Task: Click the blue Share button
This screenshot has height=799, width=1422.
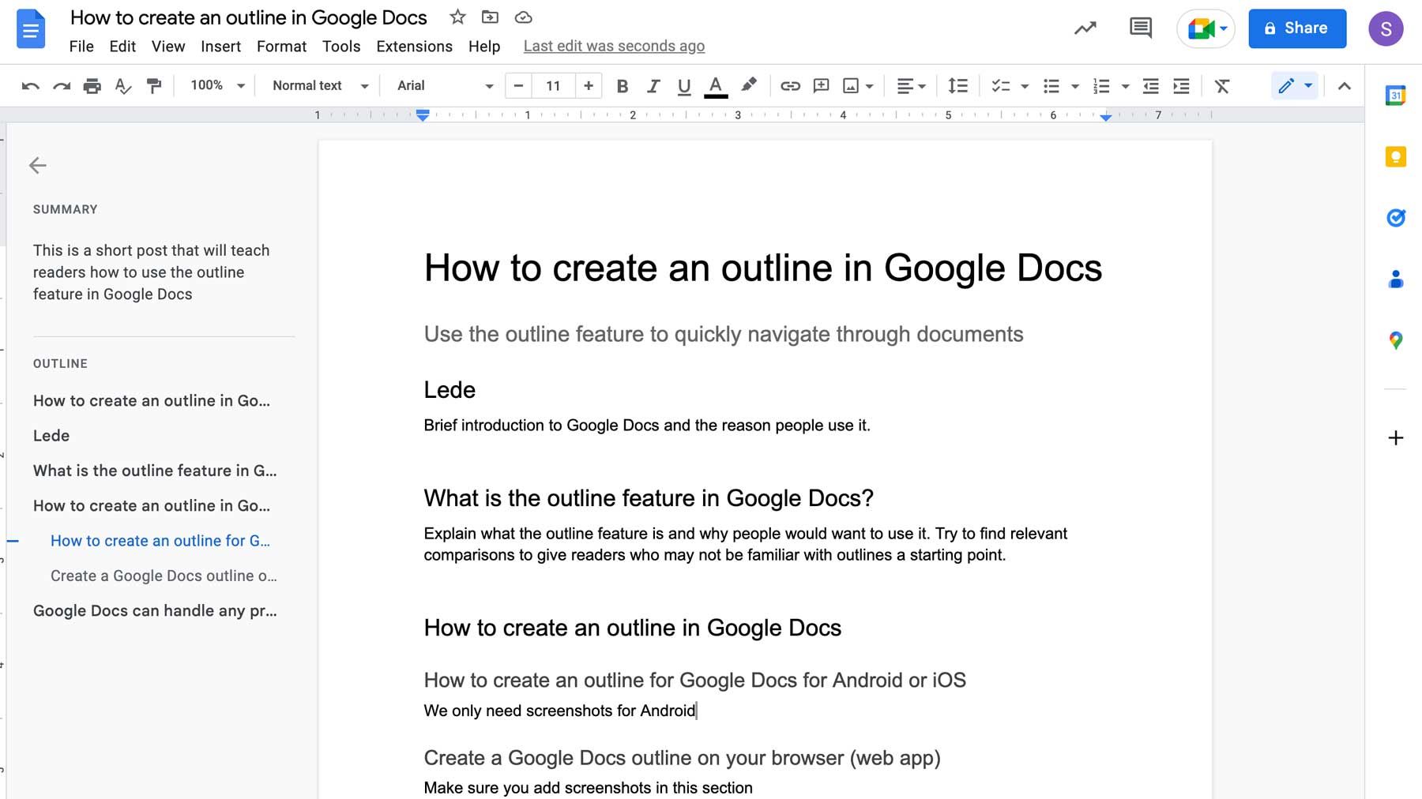Action: 1297,28
